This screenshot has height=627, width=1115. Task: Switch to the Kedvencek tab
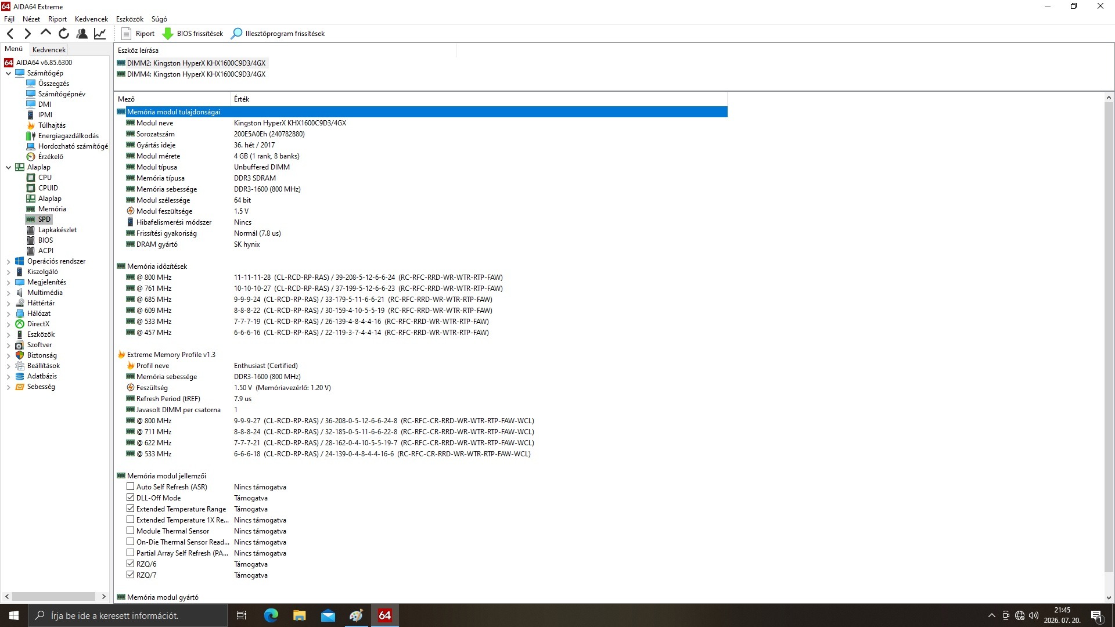pos(49,50)
